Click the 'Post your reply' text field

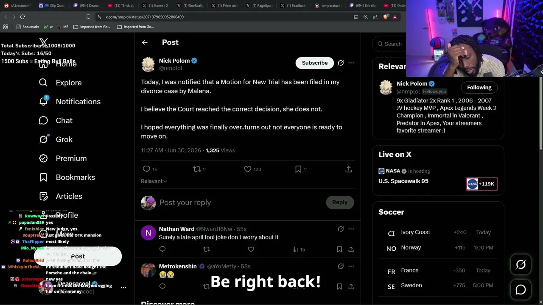point(240,202)
